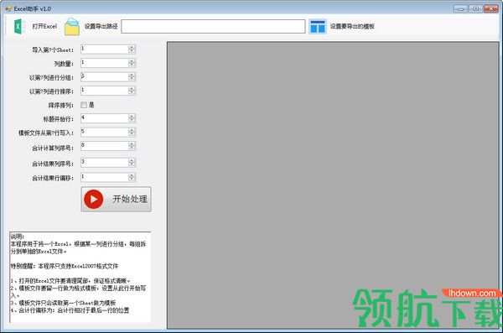Click inside the 合计结果列序号 field
503x333 pixels.
pyautogui.click(x=105, y=163)
